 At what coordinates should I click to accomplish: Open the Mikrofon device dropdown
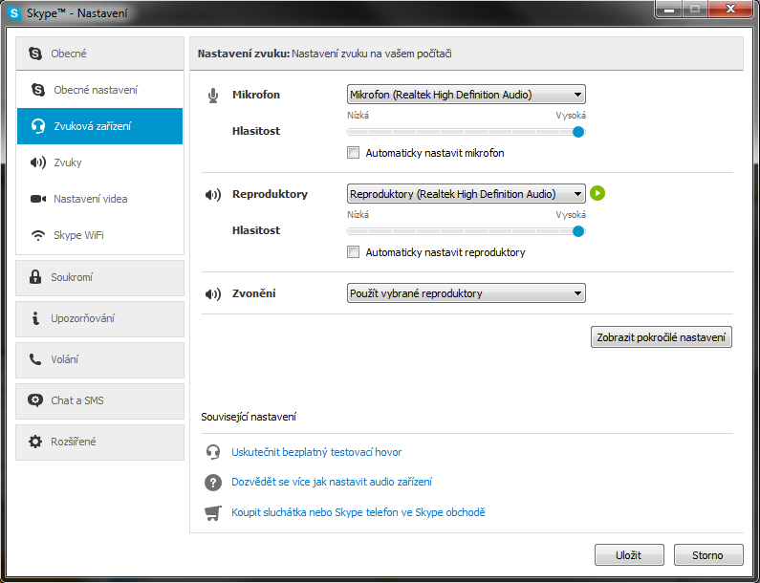pyautogui.click(x=467, y=95)
